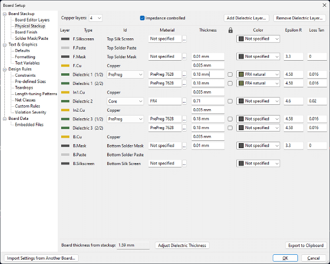
Task: Toggle the Impedance controlled checkbox
Action: coord(142,18)
